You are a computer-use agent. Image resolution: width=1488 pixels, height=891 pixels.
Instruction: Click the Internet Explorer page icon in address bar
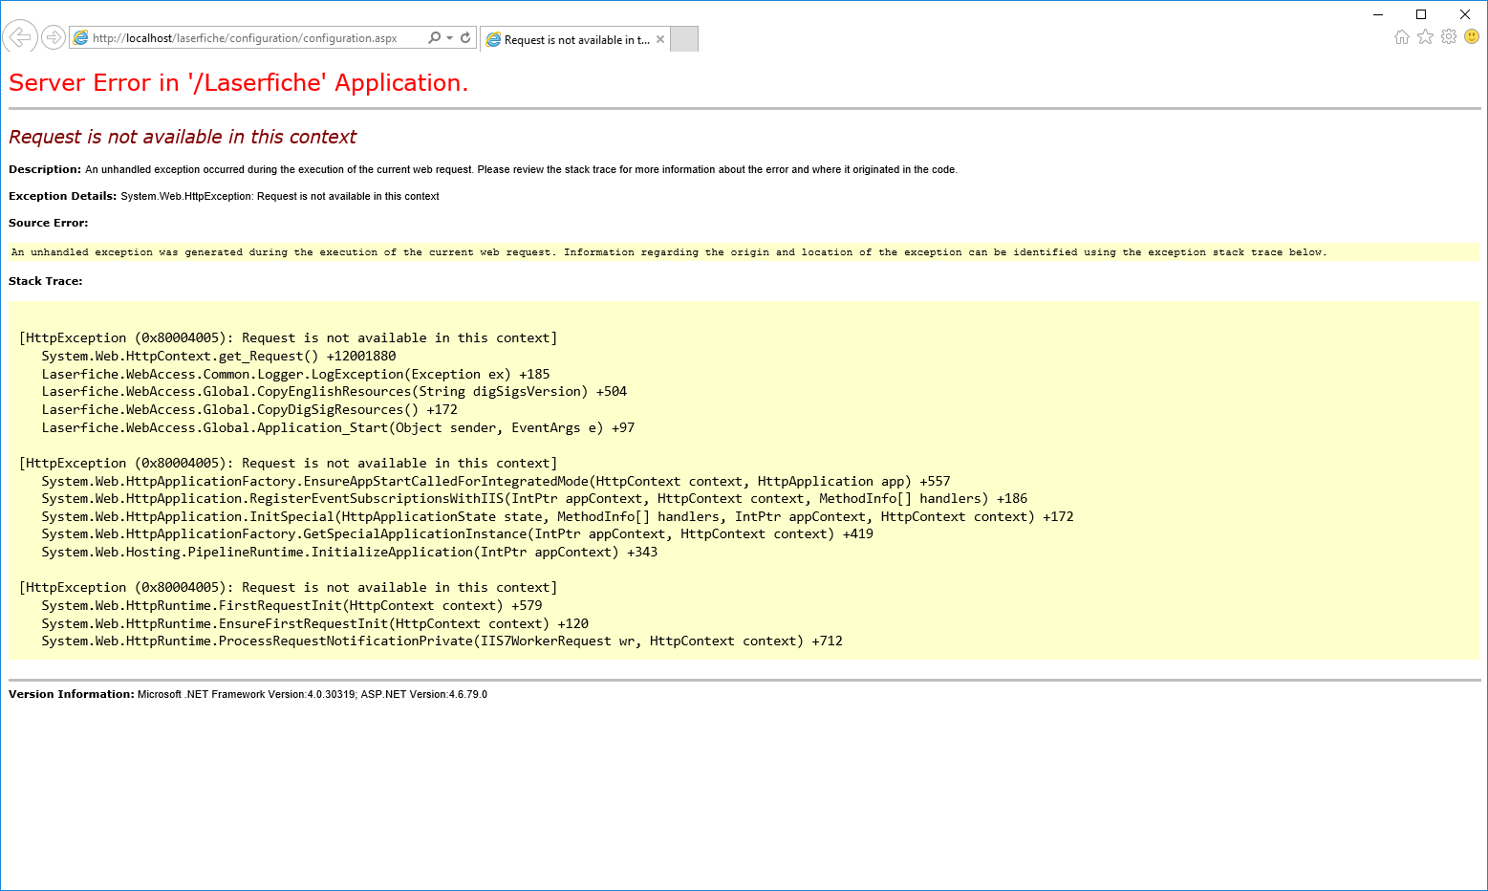click(81, 38)
